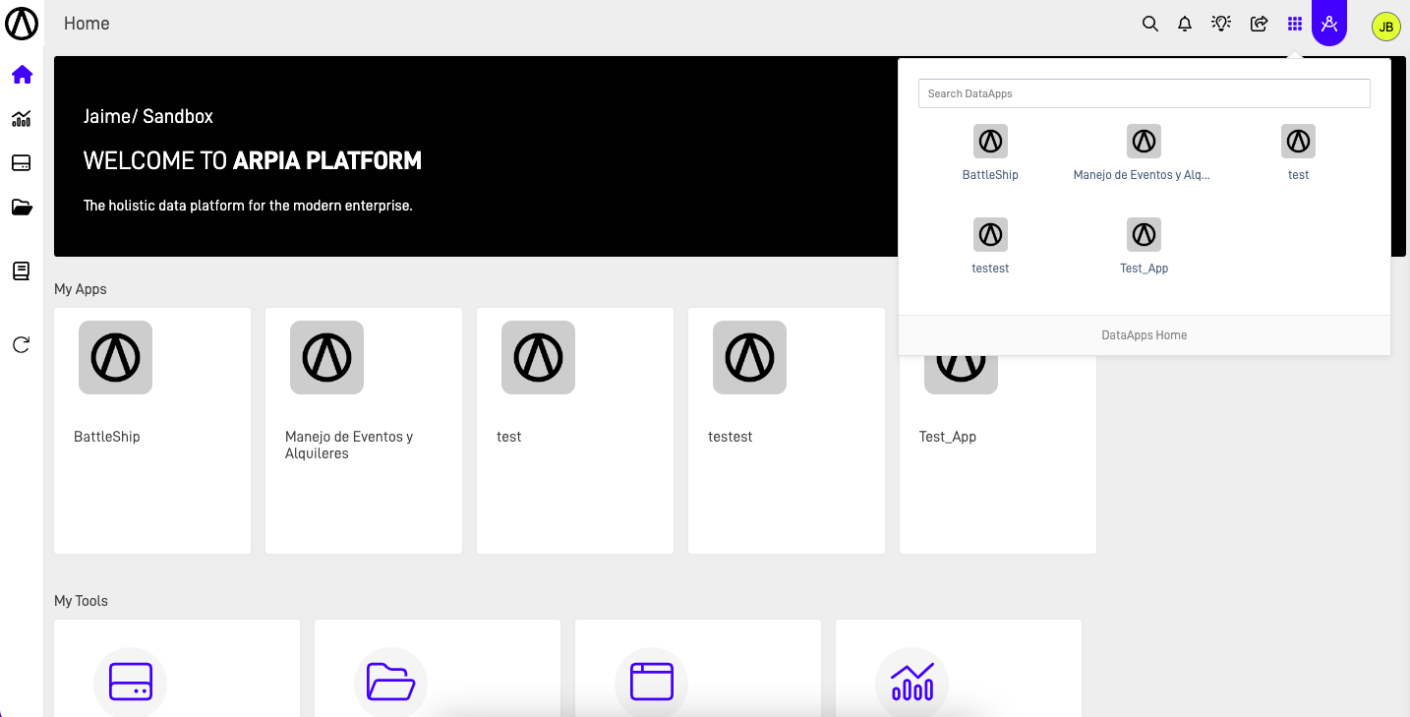Click the Home page title
This screenshot has height=717, width=1410.
87,24
